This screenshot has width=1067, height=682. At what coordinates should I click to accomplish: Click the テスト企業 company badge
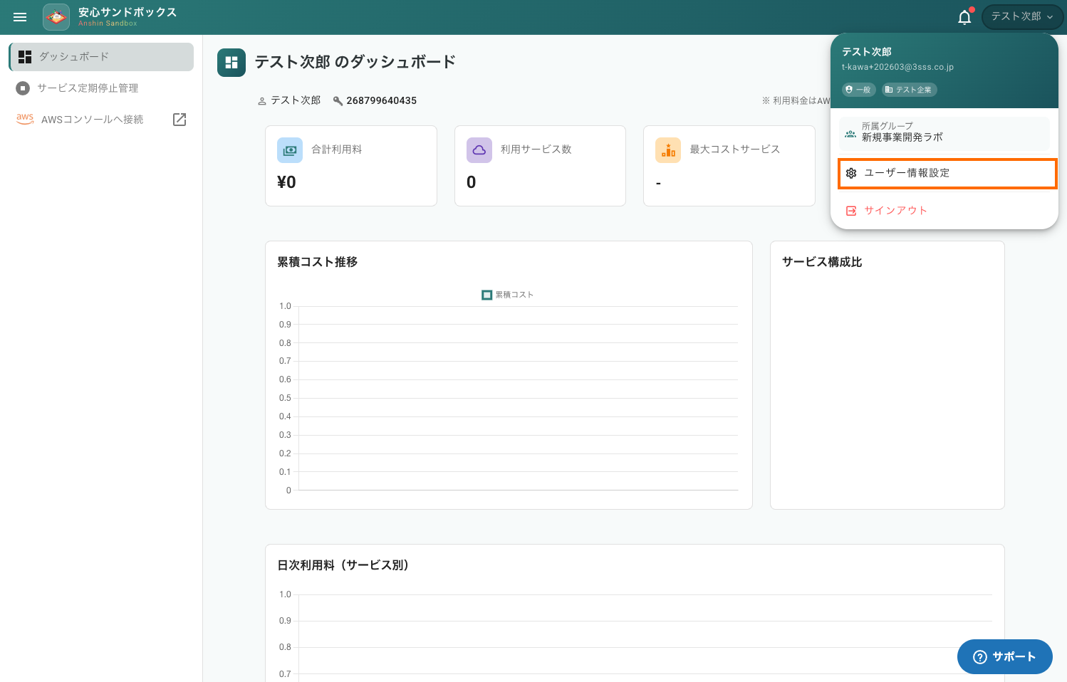(x=910, y=90)
